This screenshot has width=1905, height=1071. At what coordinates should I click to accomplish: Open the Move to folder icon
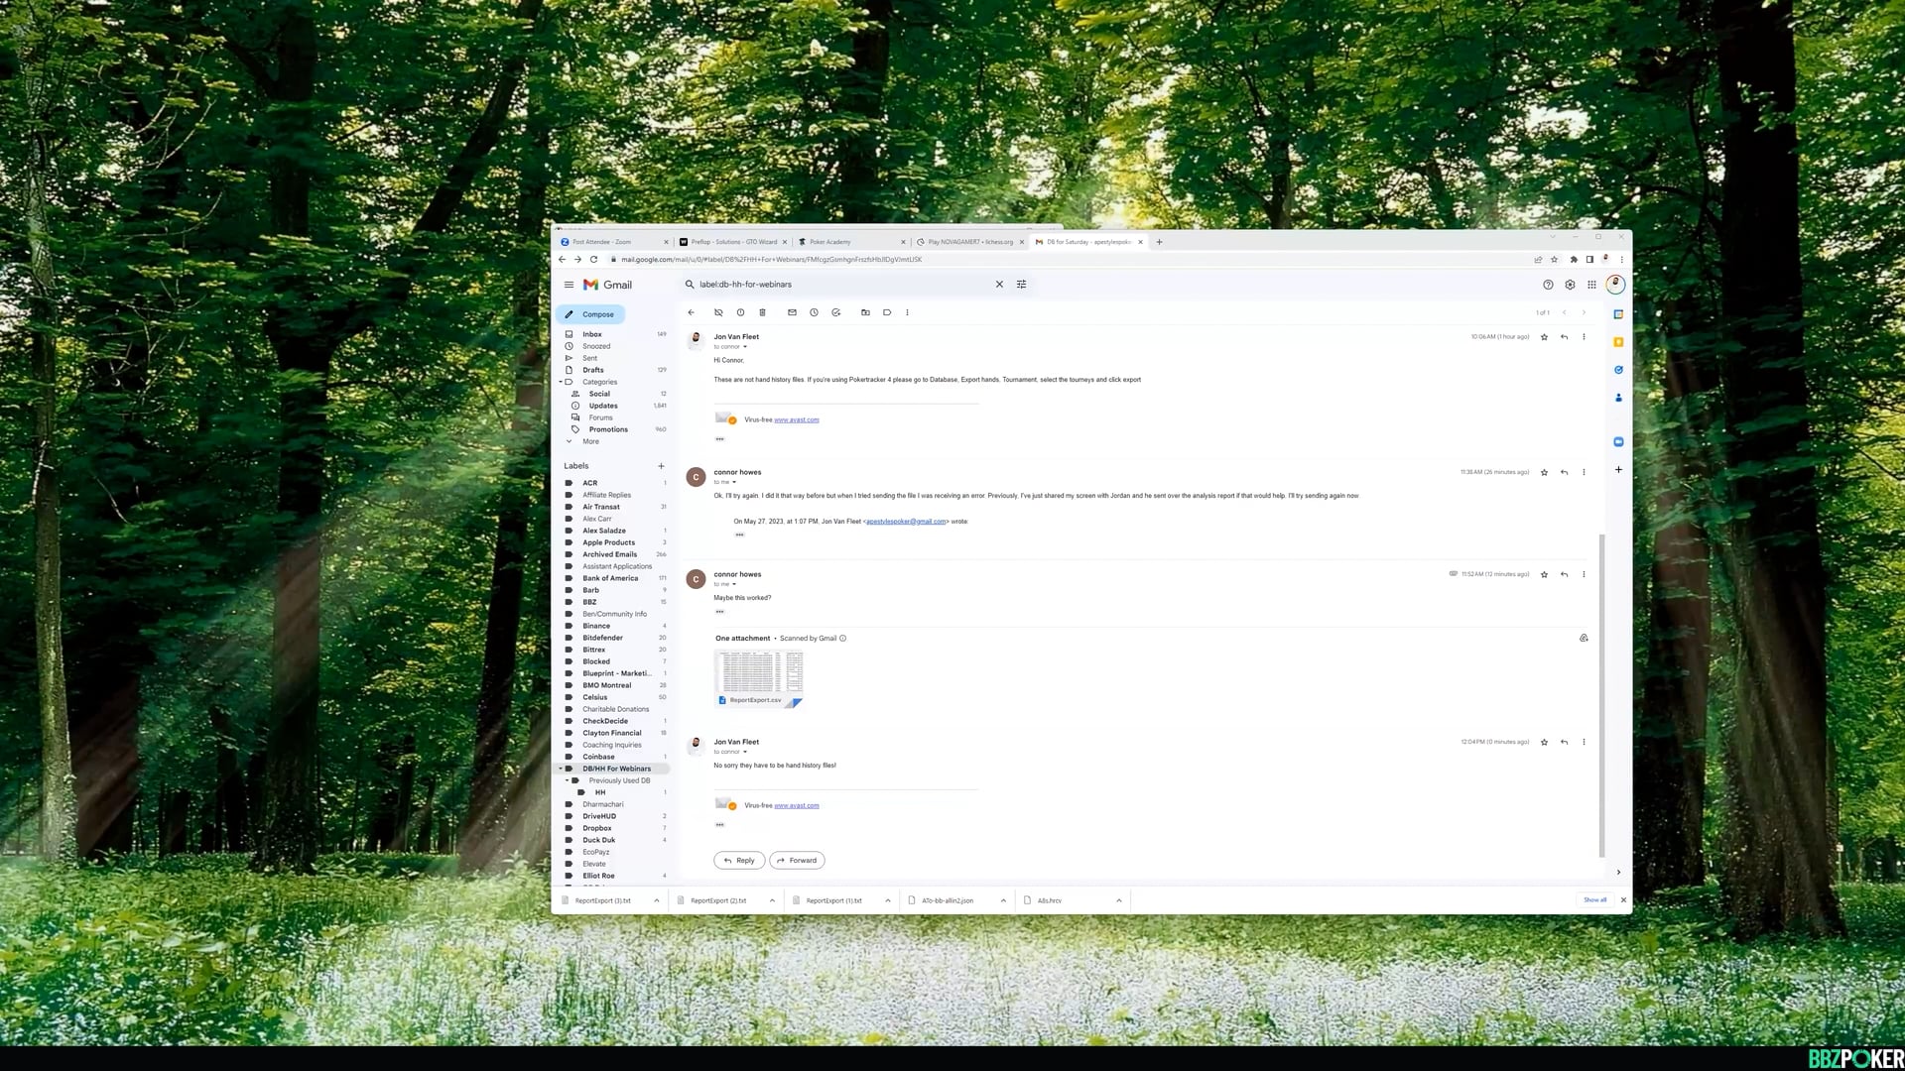pyautogui.click(x=865, y=312)
